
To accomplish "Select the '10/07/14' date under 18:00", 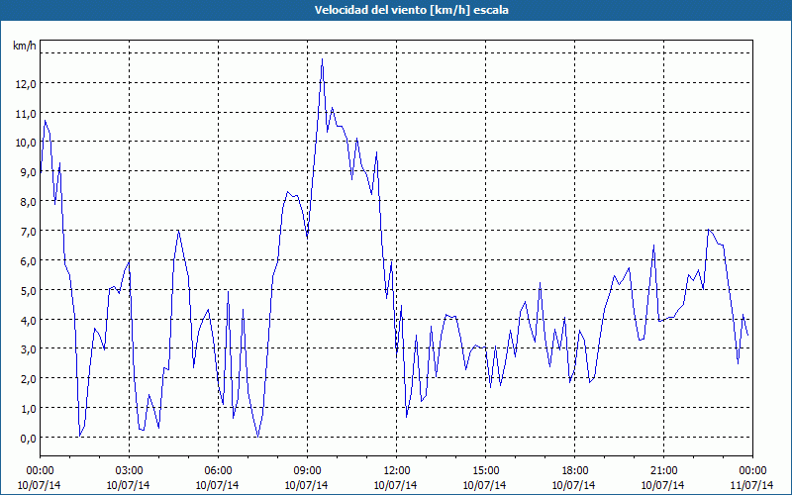I will click(x=574, y=485).
